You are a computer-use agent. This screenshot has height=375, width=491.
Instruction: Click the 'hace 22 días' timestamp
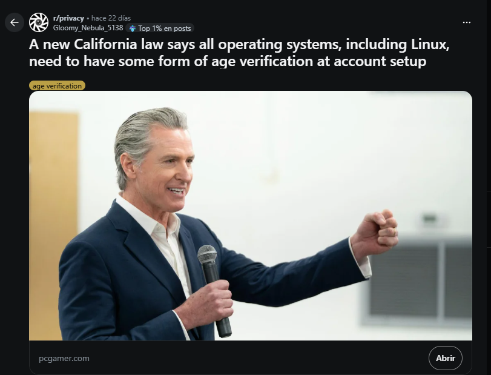coord(111,18)
